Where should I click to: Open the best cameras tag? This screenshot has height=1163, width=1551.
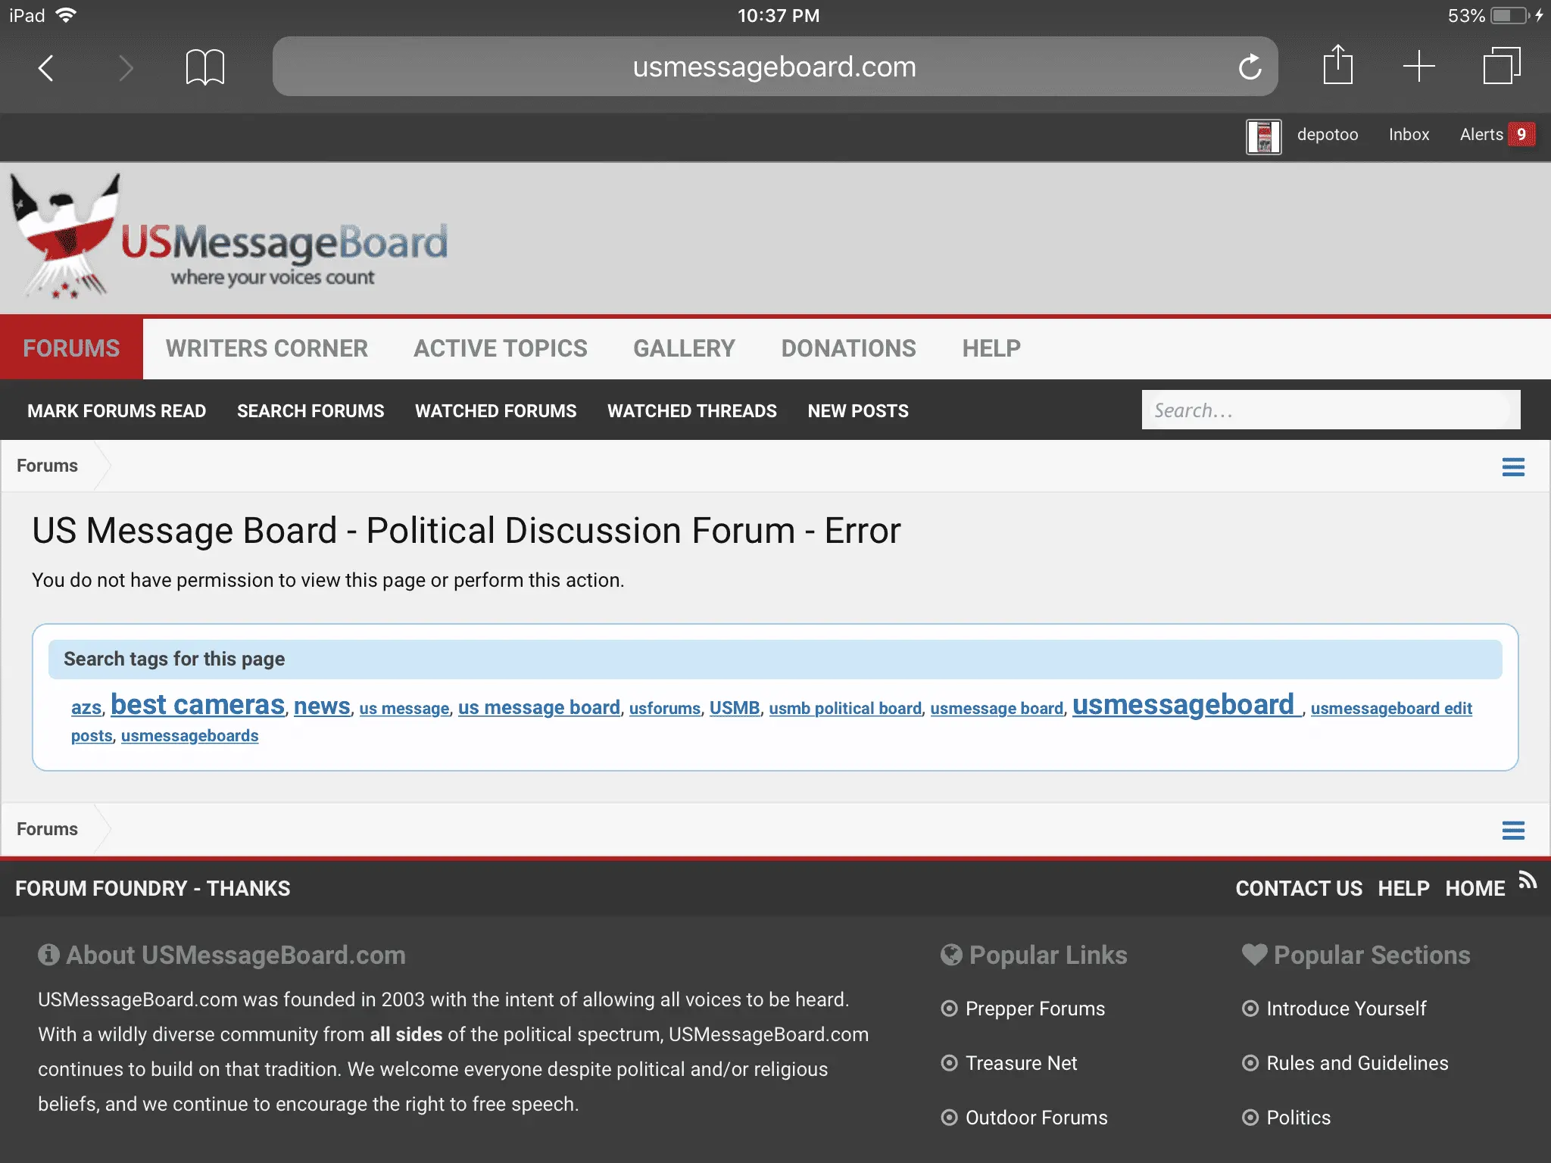point(198,705)
